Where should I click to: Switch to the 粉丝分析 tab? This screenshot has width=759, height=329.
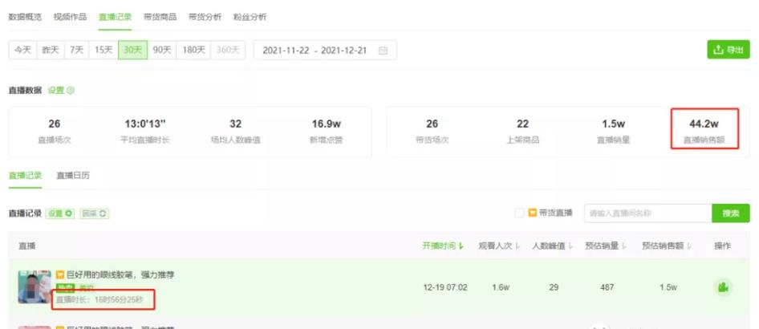coord(250,17)
